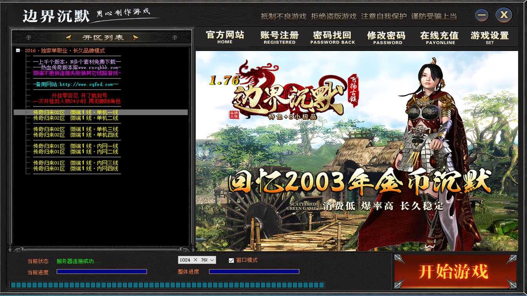527x296 pixels.
Task: Select server 传奇归来01区 内网一线
Action: [x=76, y=146]
